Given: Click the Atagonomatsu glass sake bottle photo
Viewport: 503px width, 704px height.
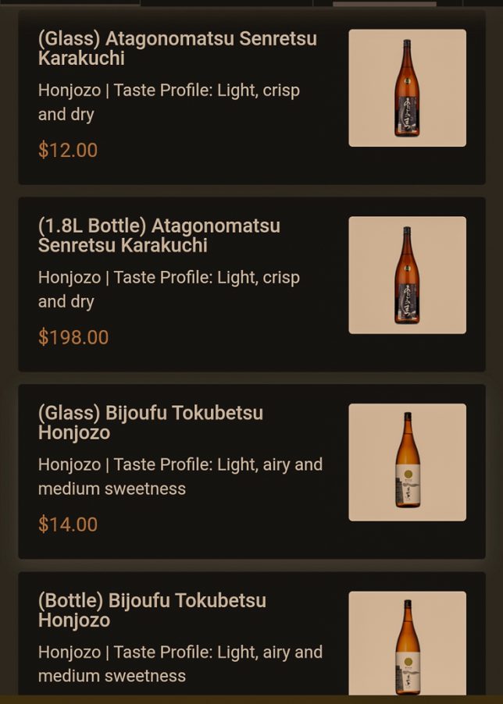Looking at the screenshot, I should 406,88.
